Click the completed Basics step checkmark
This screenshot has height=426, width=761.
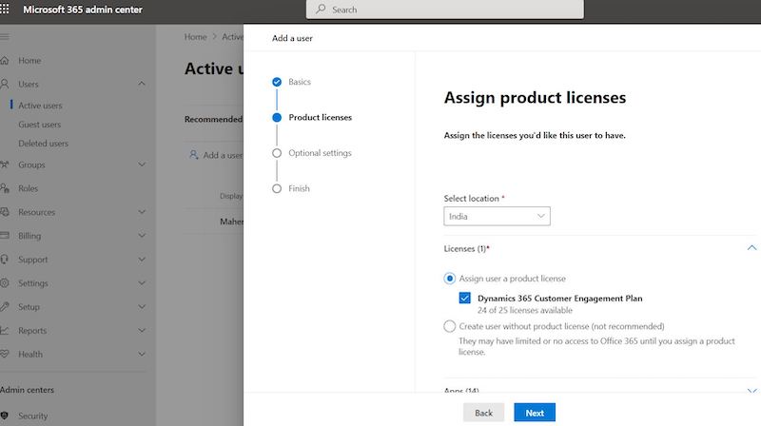(277, 82)
